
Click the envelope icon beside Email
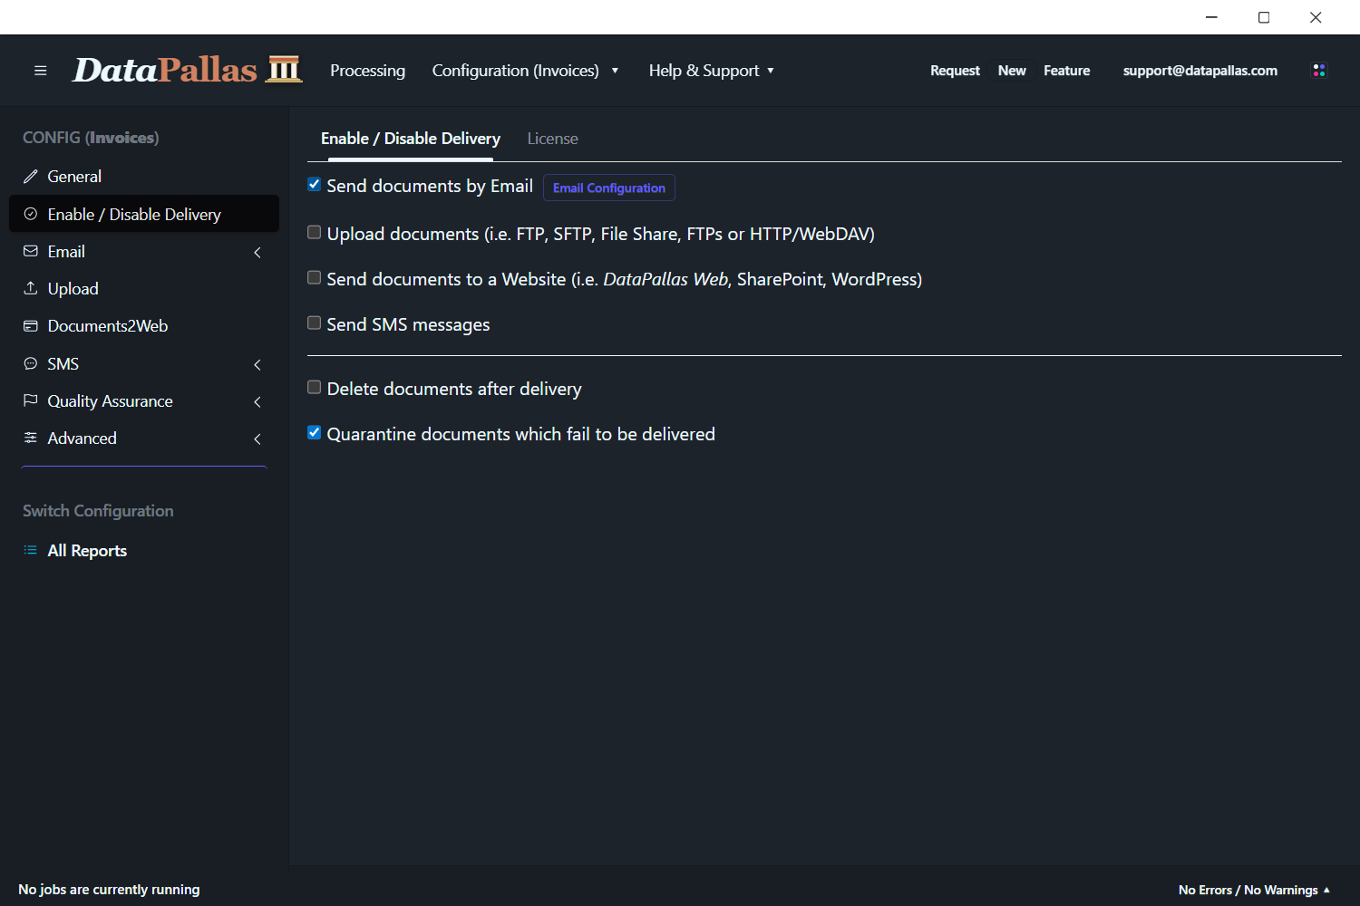[x=31, y=251]
